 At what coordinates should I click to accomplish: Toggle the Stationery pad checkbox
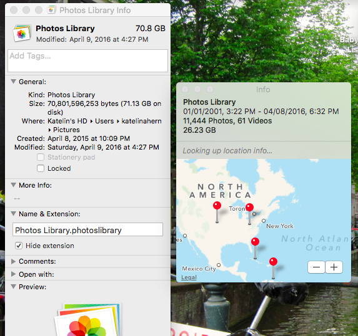point(41,157)
